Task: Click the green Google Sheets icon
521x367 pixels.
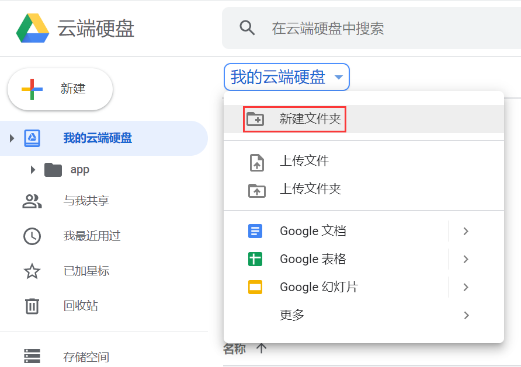Action: [255, 259]
